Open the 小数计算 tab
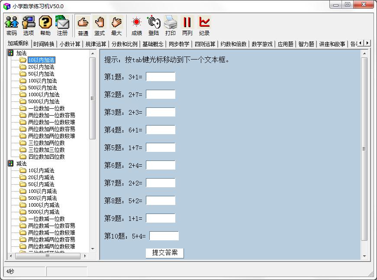 [70, 44]
